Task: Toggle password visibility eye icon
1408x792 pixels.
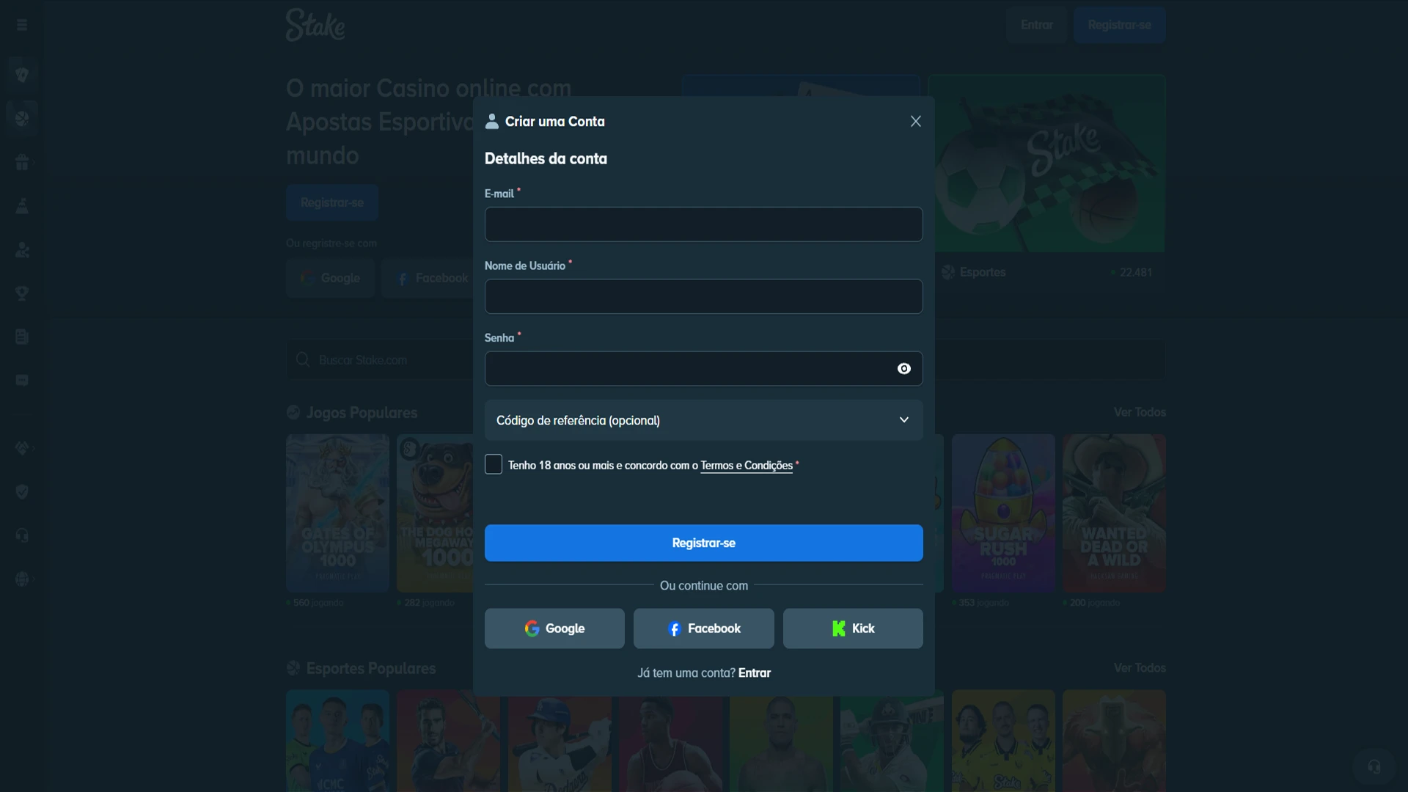Action: 903,368
